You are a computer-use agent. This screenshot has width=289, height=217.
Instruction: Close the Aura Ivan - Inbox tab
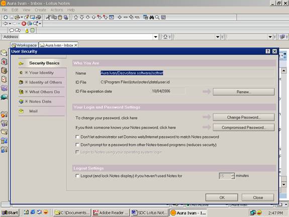click(76, 45)
